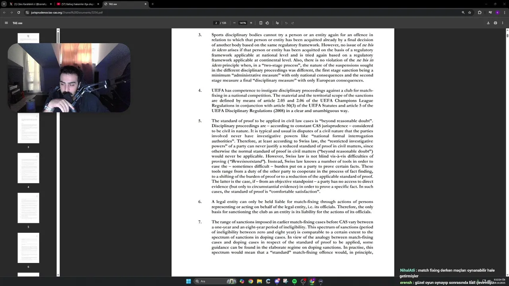The width and height of the screenshot is (509, 286).
Task: Open Chrome three-dot menu
Action: (504, 12)
